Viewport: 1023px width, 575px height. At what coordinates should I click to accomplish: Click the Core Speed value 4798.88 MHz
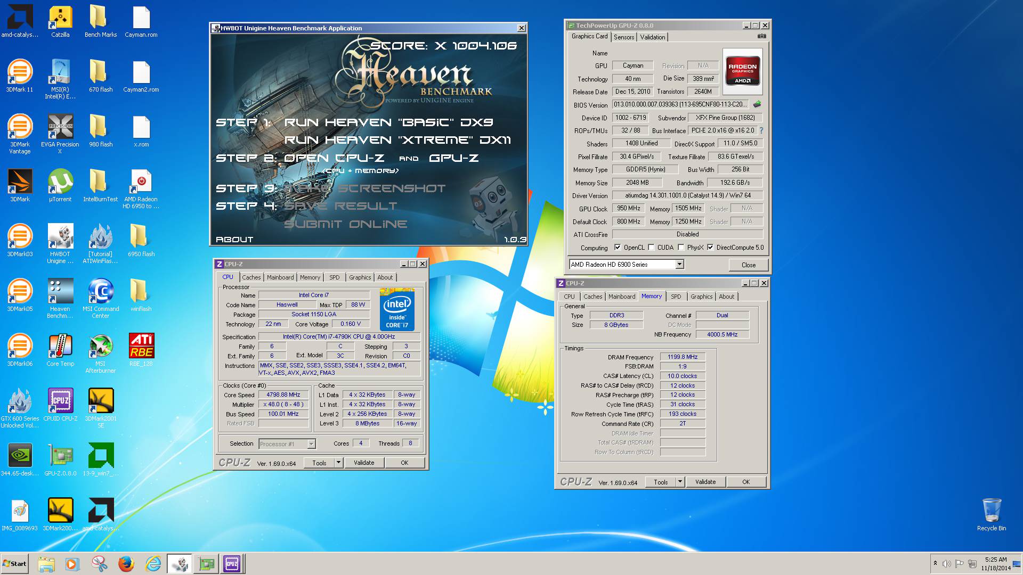coord(283,395)
